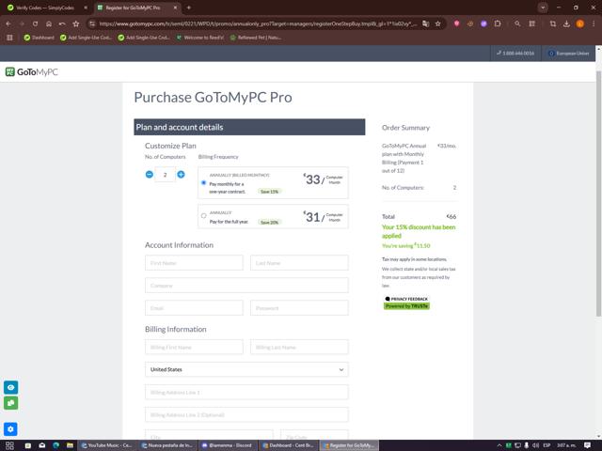Show hidden system tray icons

499,445
